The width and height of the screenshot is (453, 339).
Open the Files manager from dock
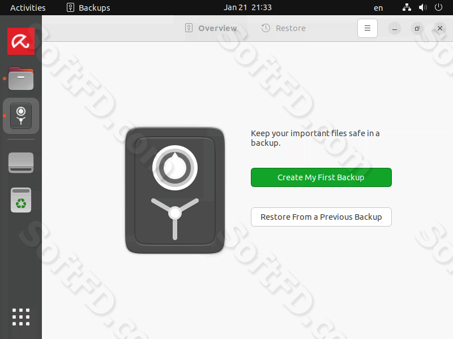21,79
